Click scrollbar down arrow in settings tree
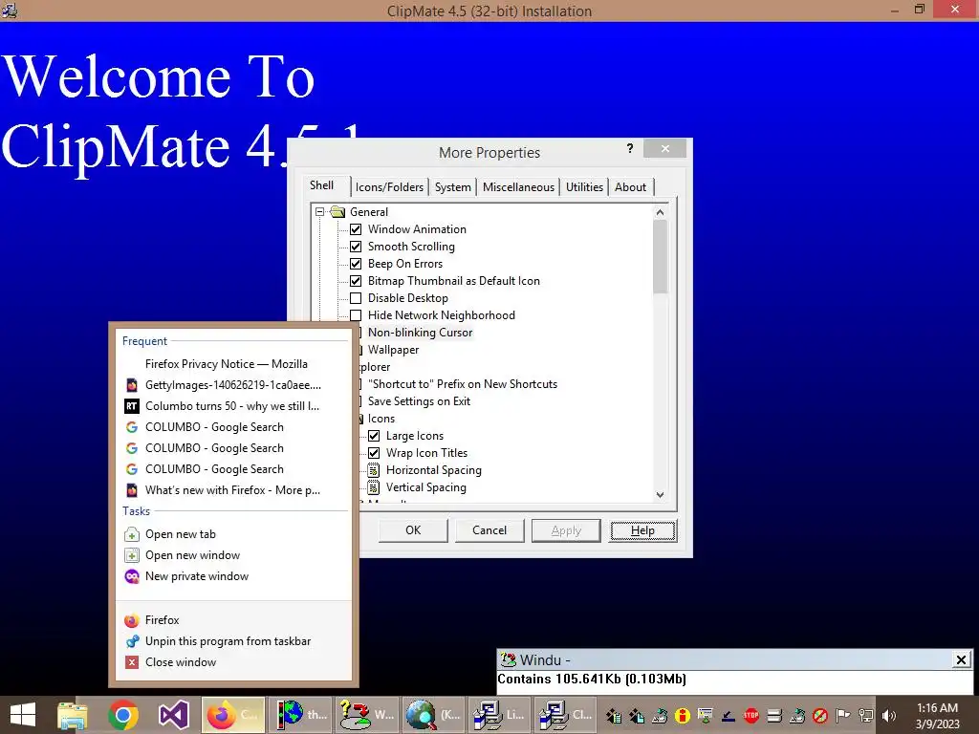Screen dimensions: 979x734 coord(660,495)
